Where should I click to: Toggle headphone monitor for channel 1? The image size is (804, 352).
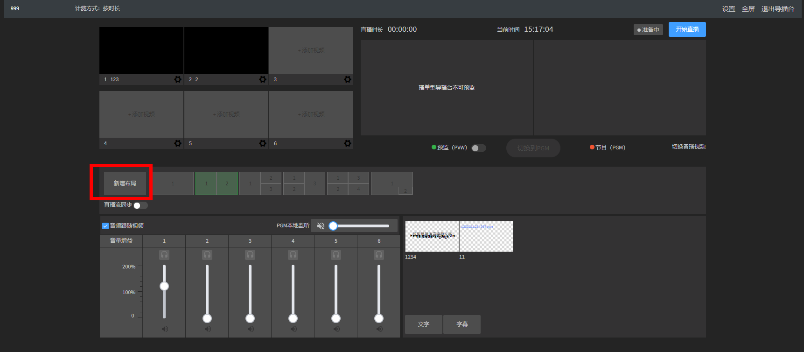164,254
